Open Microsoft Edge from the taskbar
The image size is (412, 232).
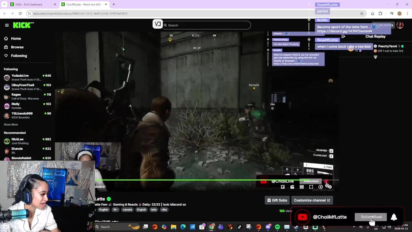pos(183,227)
